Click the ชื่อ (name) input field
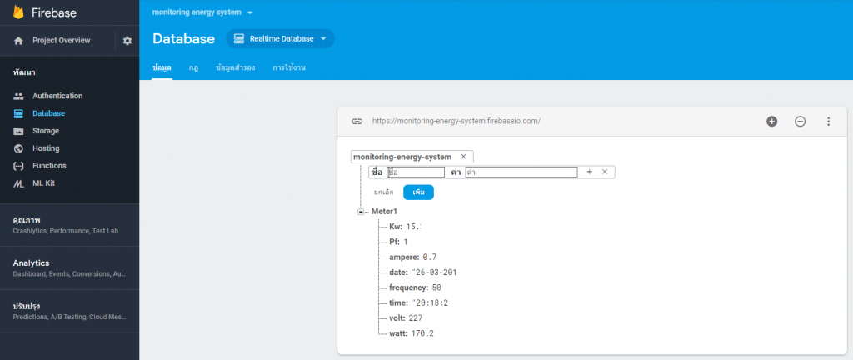853x360 pixels. (416, 172)
